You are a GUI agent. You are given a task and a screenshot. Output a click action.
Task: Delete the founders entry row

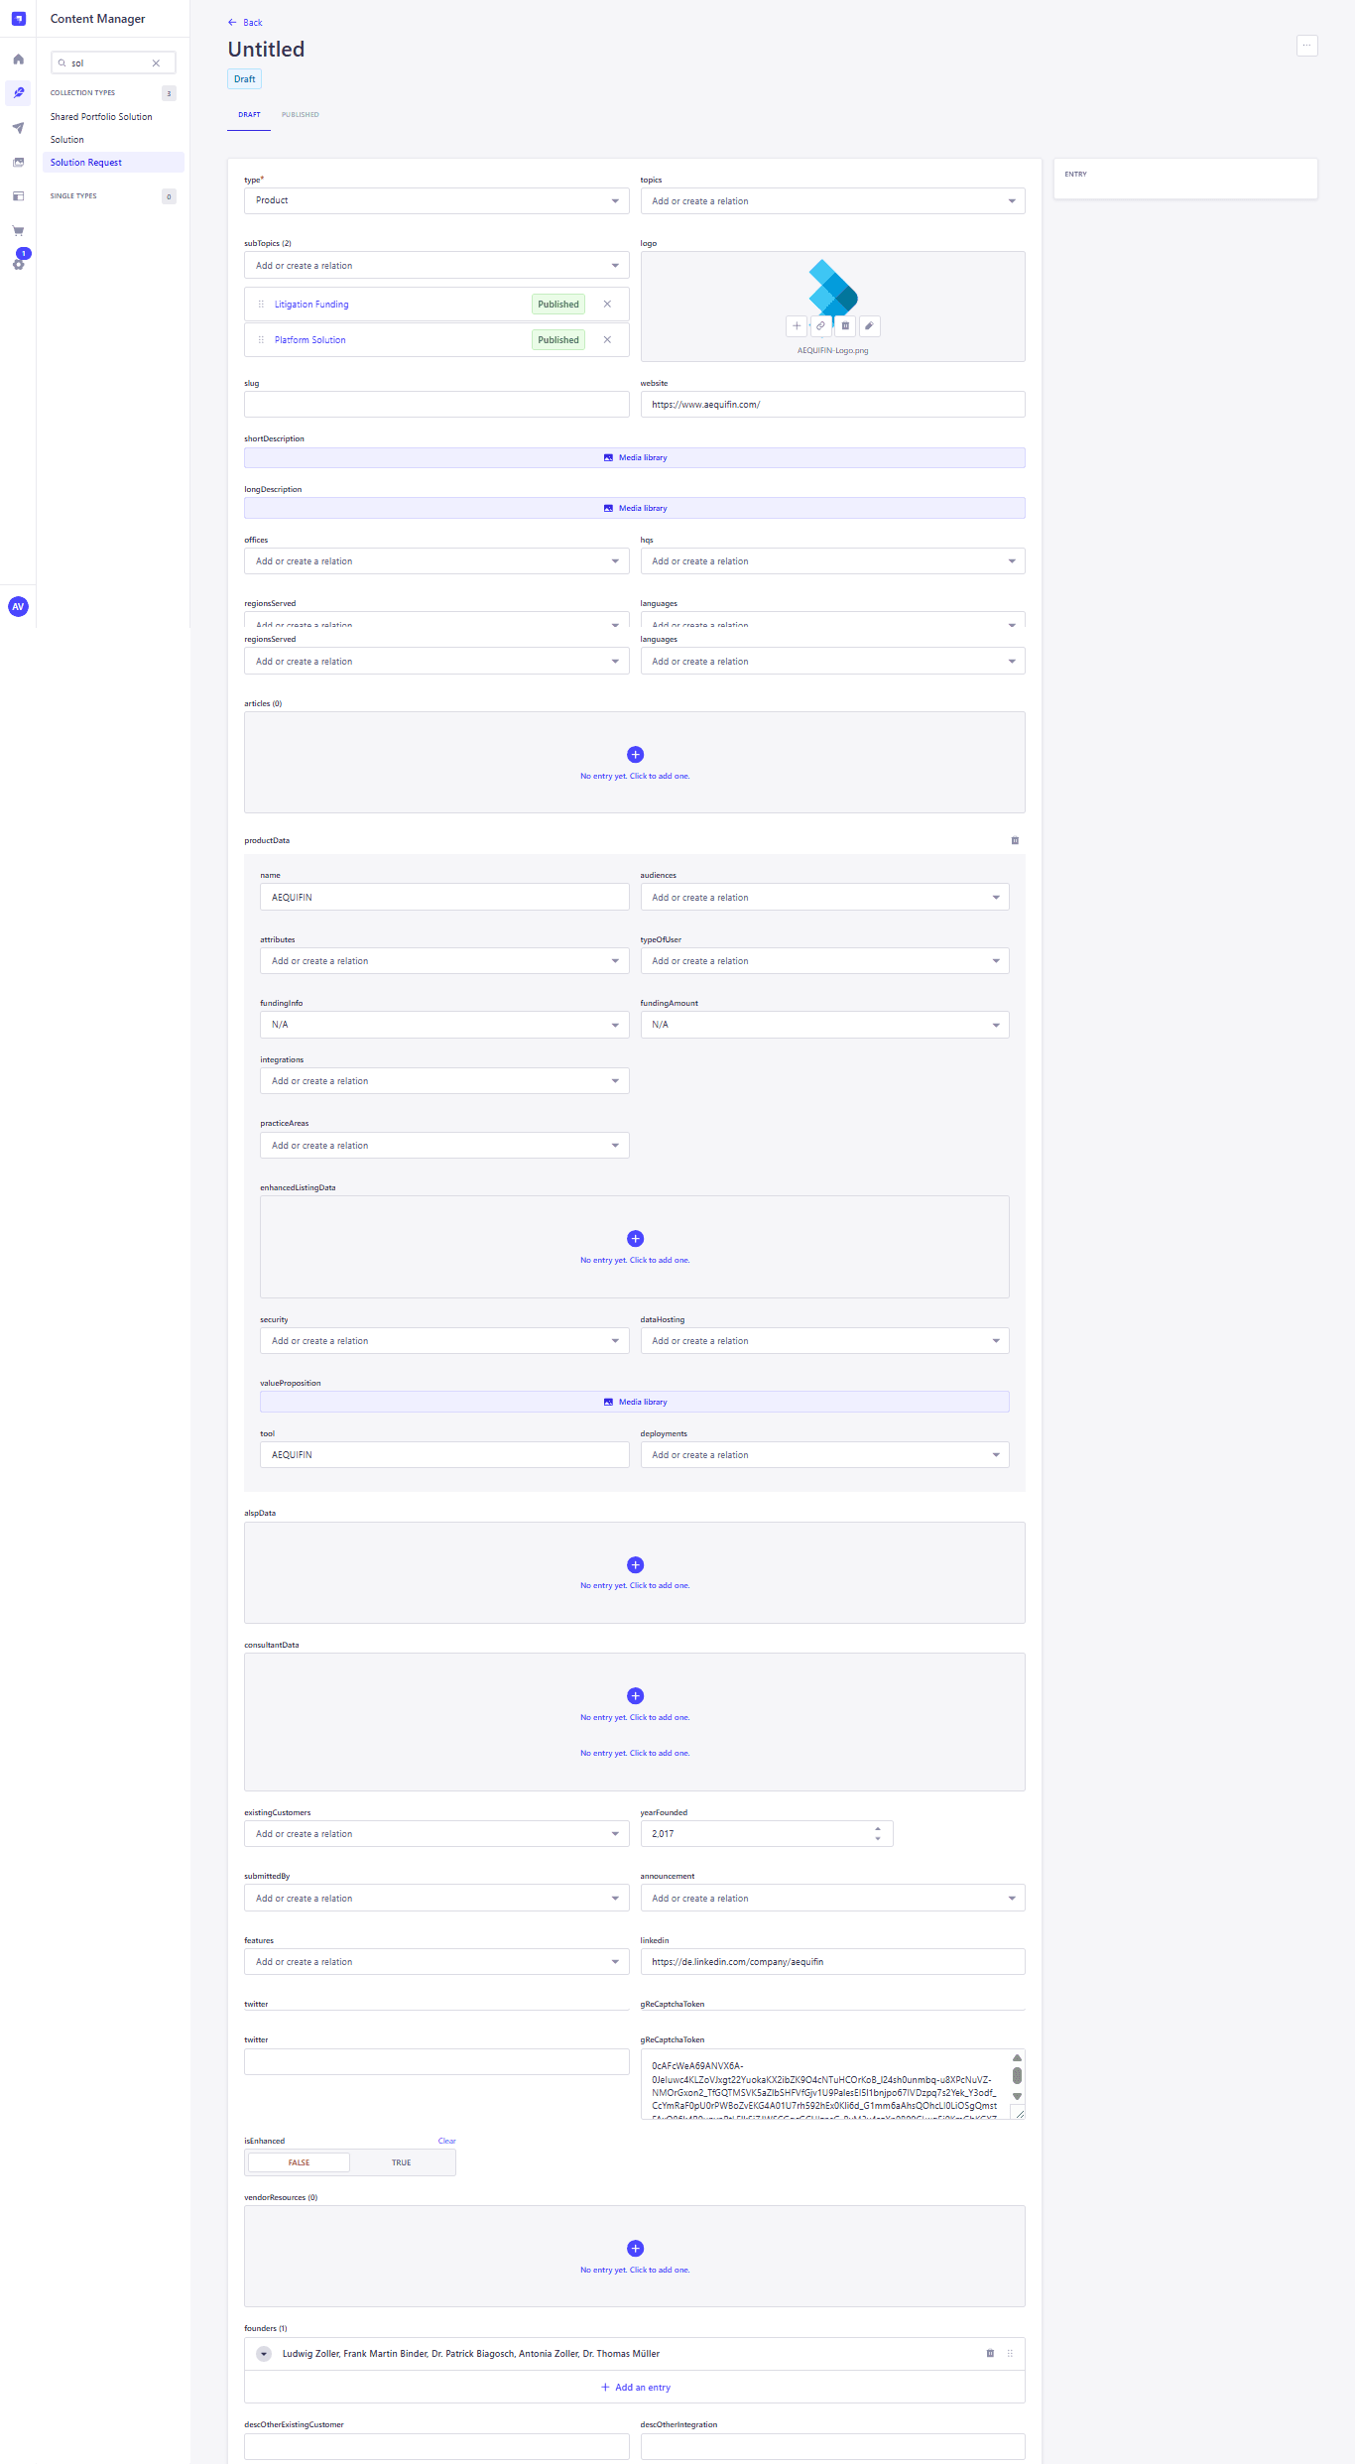[990, 2353]
